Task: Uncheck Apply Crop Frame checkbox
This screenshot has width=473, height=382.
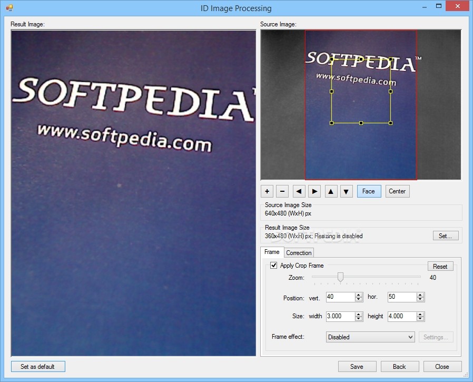Action: click(273, 265)
